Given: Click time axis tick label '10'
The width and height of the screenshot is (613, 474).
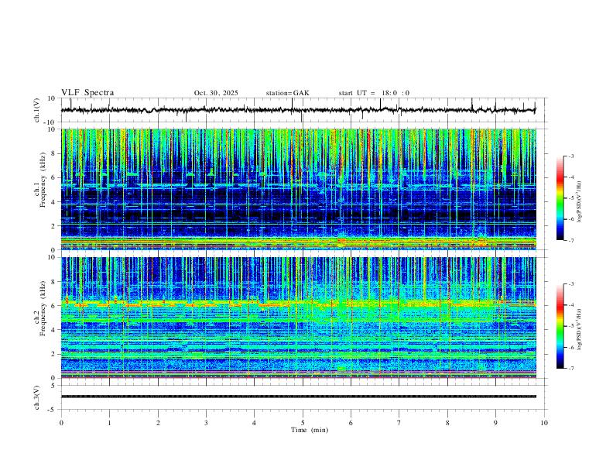Looking at the screenshot, I should (x=544, y=423).
